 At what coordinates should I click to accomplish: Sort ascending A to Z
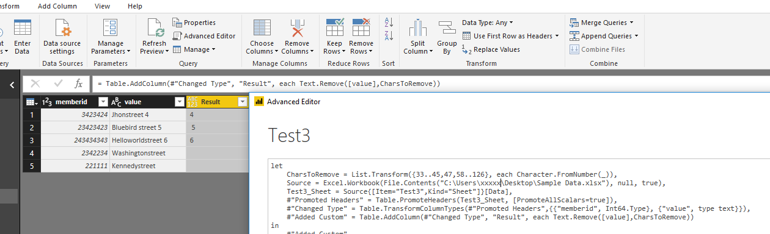click(389, 22)
